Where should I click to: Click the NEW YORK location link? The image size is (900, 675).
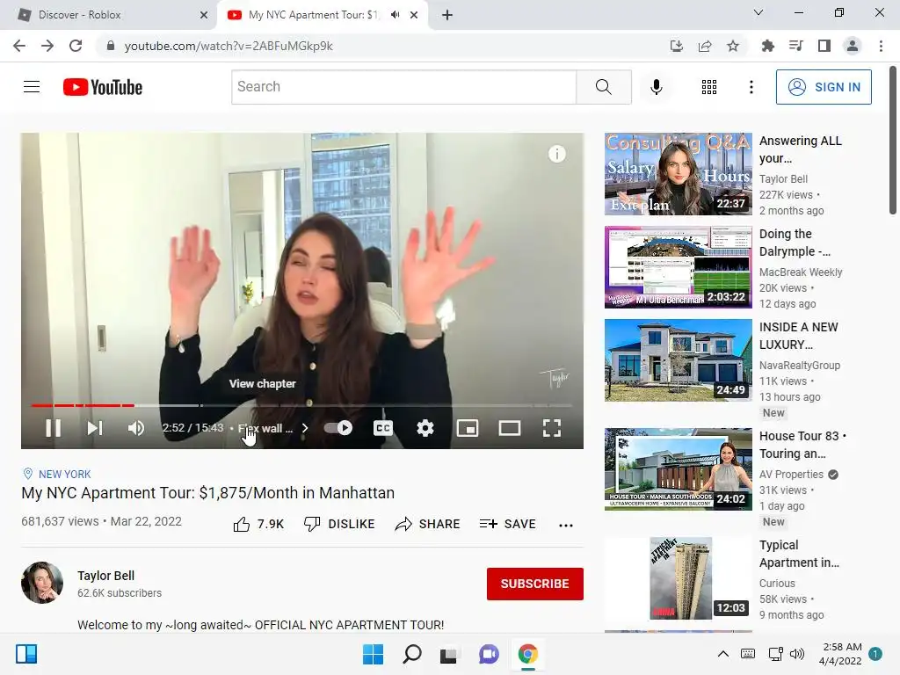point(64,474)
